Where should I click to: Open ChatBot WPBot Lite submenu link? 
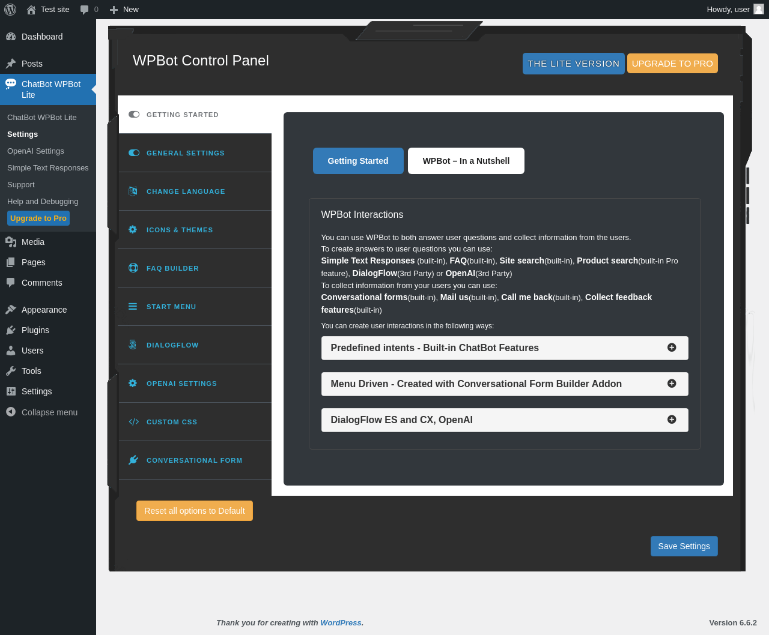pyautogui.click(x=42, y=118)
